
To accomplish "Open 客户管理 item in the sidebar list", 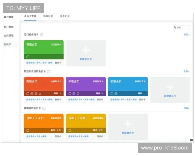I will coord(8,27).
